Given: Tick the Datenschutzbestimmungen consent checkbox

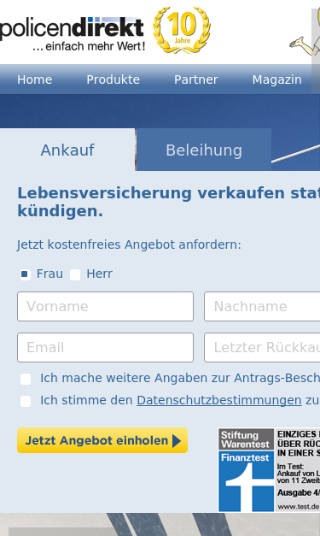Looking at the screenshot, I should coord(26,401).
